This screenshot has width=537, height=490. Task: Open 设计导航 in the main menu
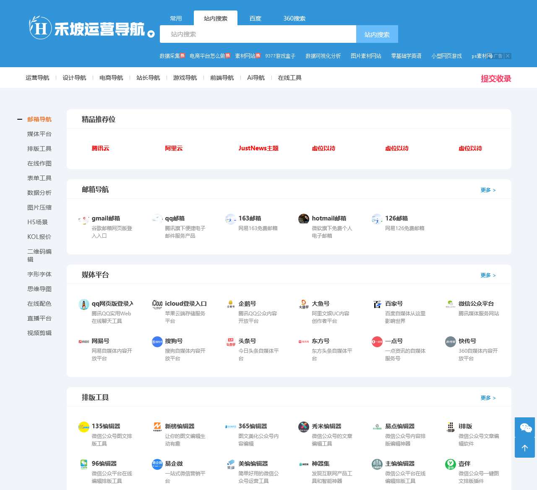[x=74, y=78]
